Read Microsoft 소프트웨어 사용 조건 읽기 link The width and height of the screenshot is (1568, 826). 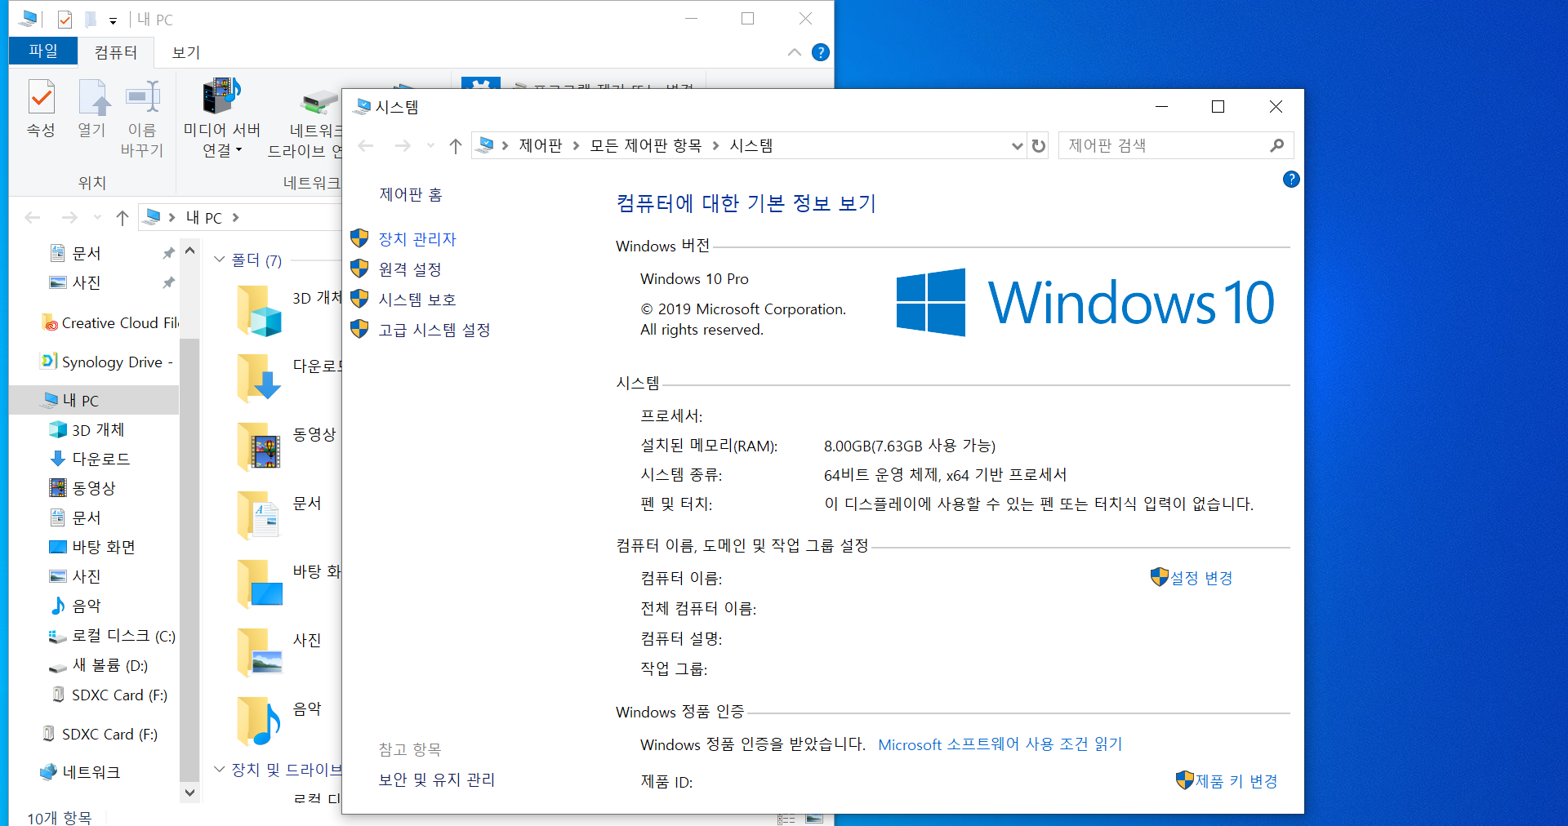click(1000, 744)
